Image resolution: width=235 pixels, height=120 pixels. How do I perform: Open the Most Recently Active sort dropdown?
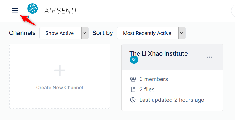point(151,33)
